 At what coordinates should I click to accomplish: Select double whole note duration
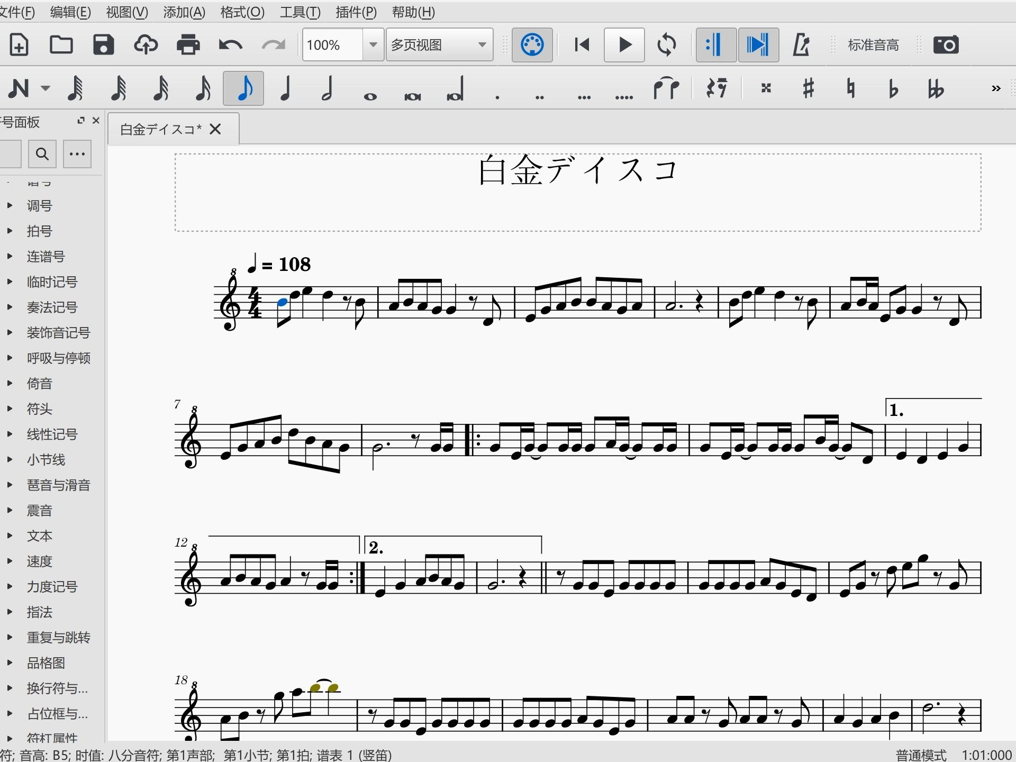click(x=413, y=96)
